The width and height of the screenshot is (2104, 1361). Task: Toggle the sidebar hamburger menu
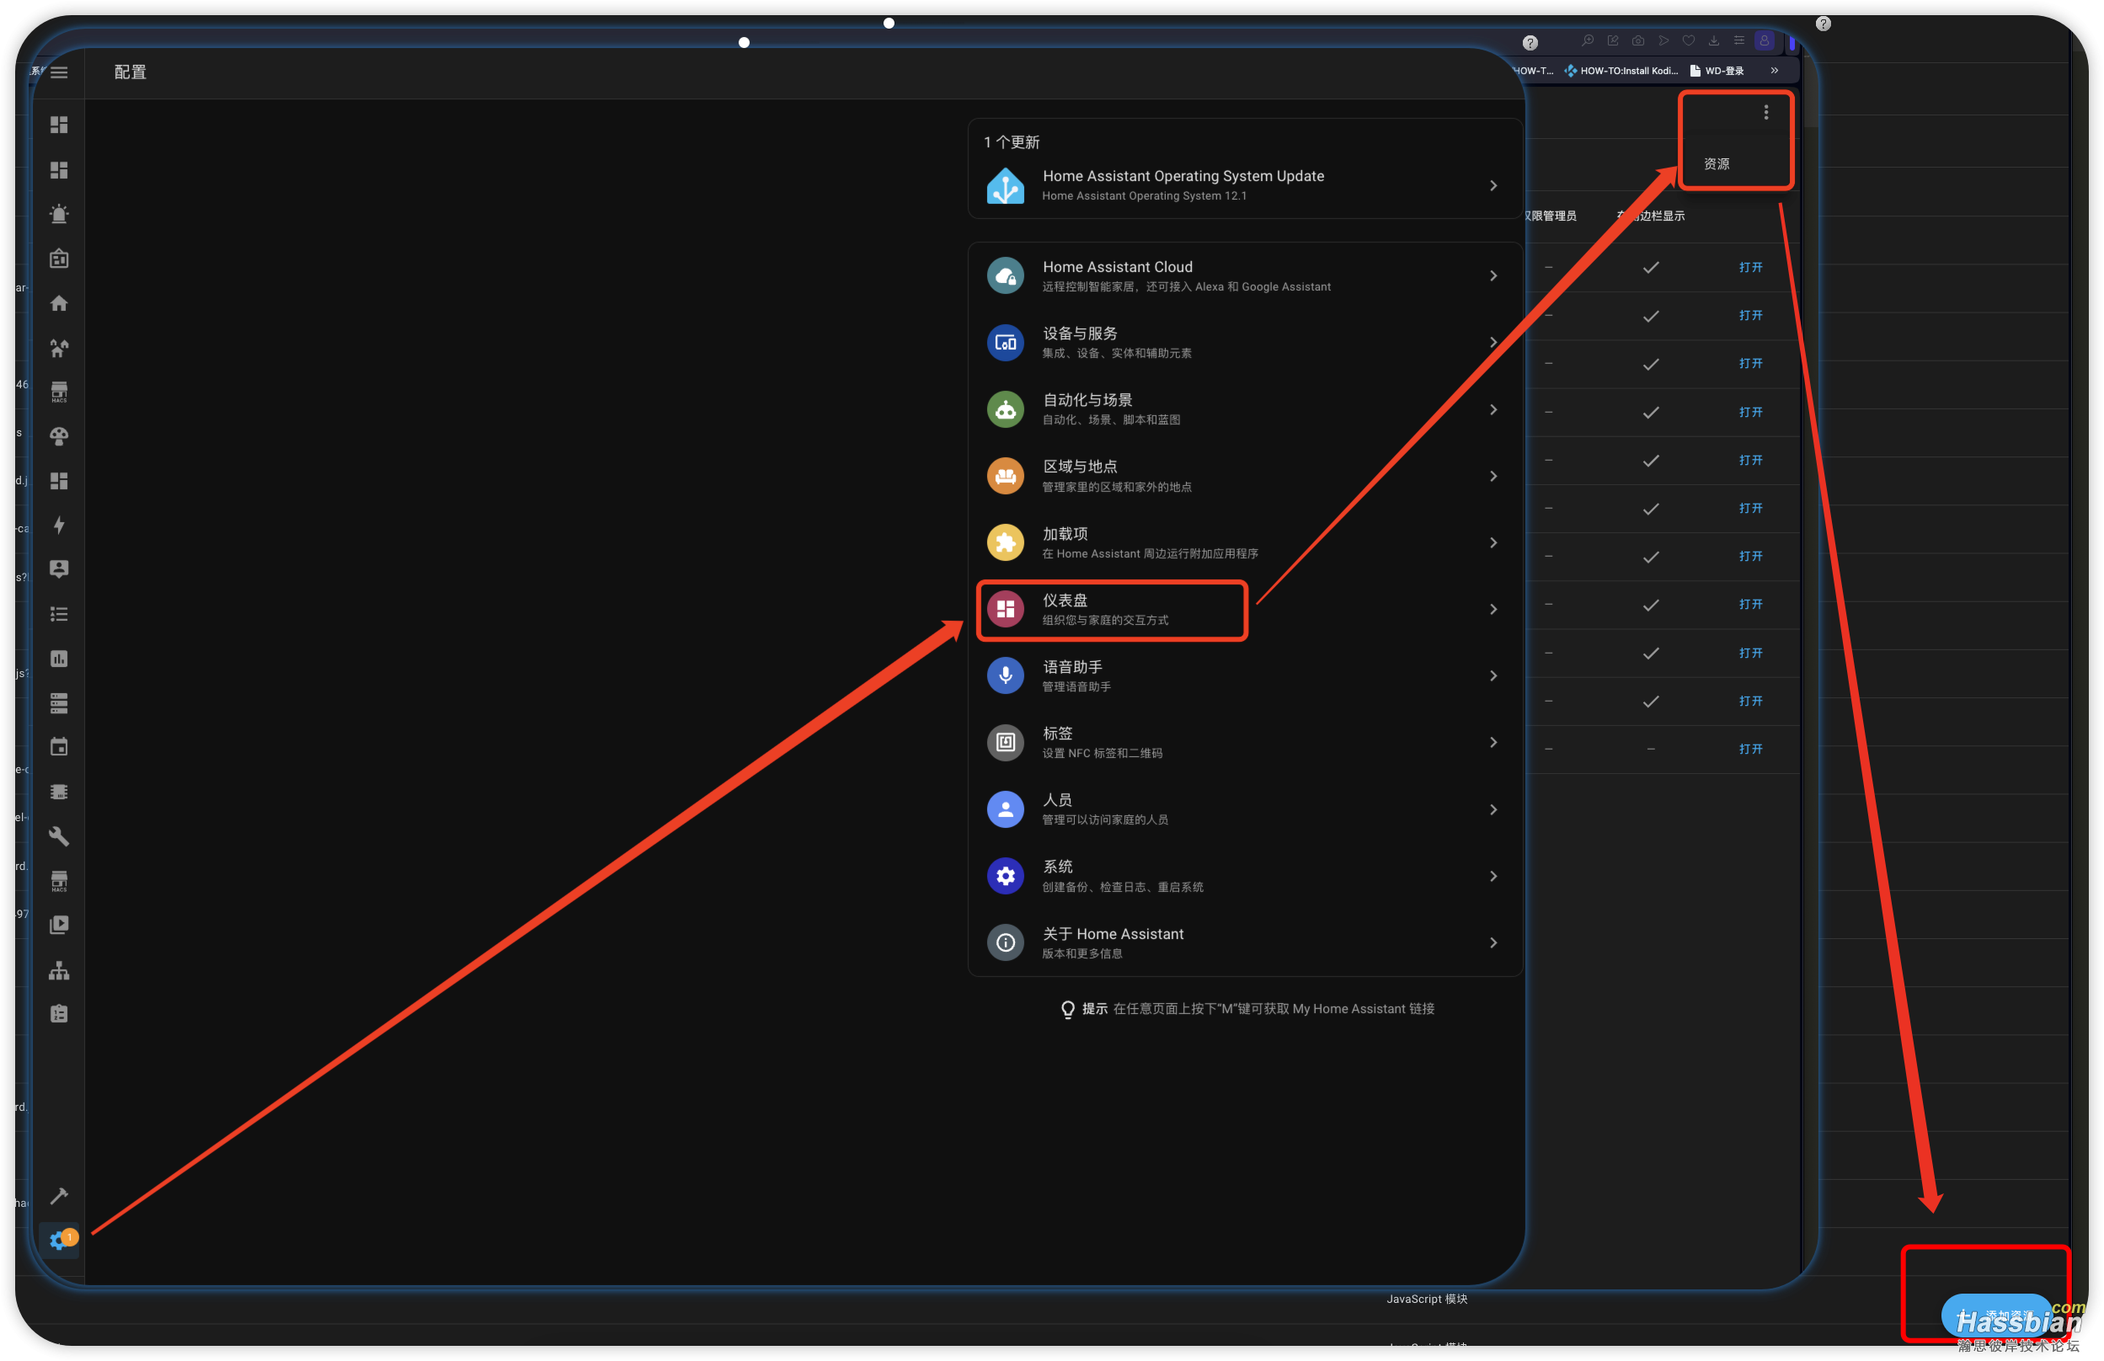(59, 72)
